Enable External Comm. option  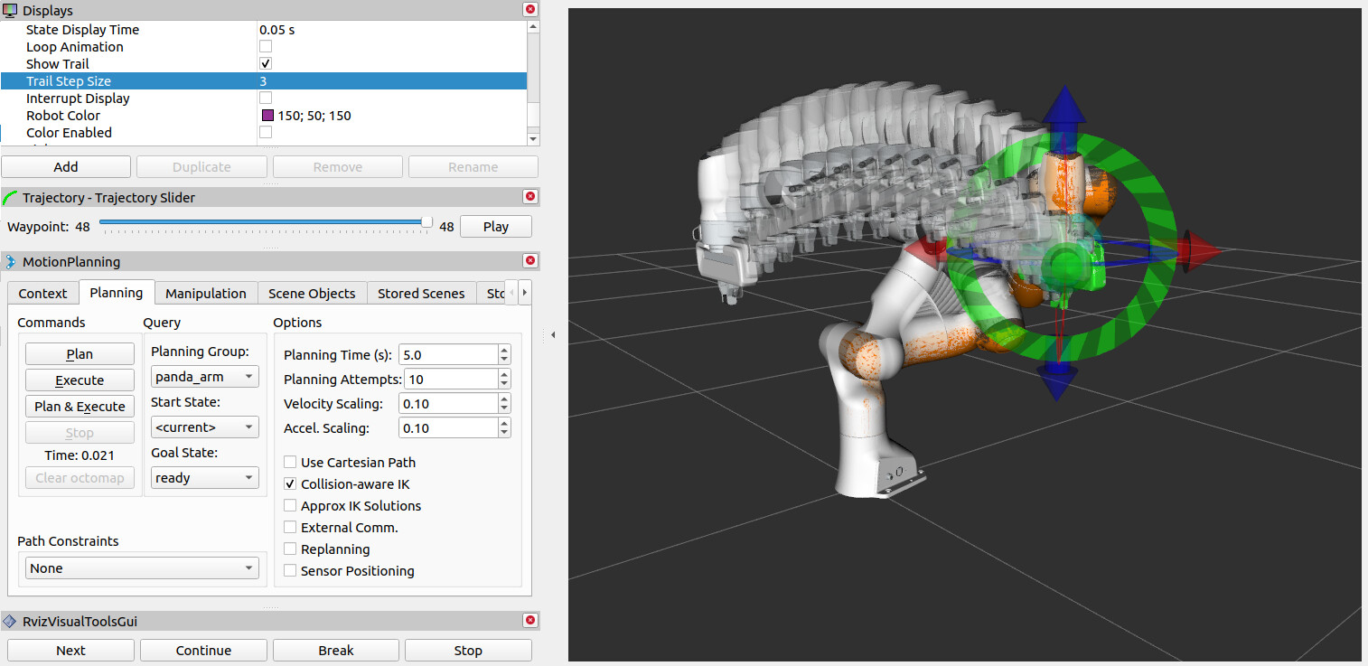coord(290,527)
